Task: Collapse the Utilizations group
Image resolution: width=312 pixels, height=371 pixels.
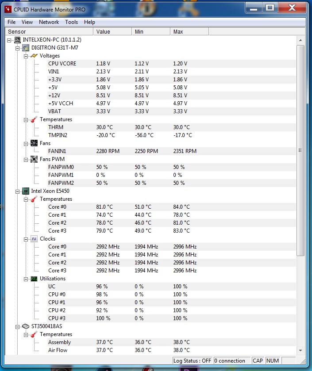Action: pos(26,279)
